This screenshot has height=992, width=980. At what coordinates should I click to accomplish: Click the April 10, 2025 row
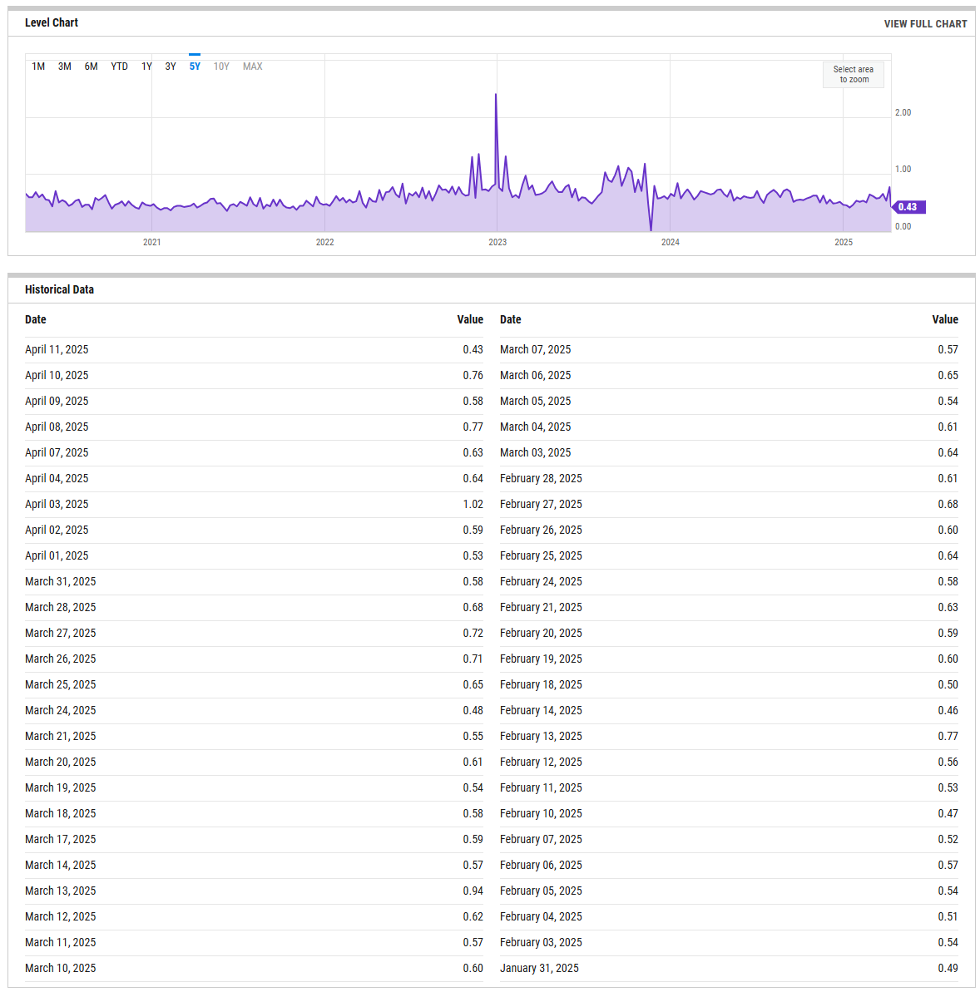pos(254,376)
